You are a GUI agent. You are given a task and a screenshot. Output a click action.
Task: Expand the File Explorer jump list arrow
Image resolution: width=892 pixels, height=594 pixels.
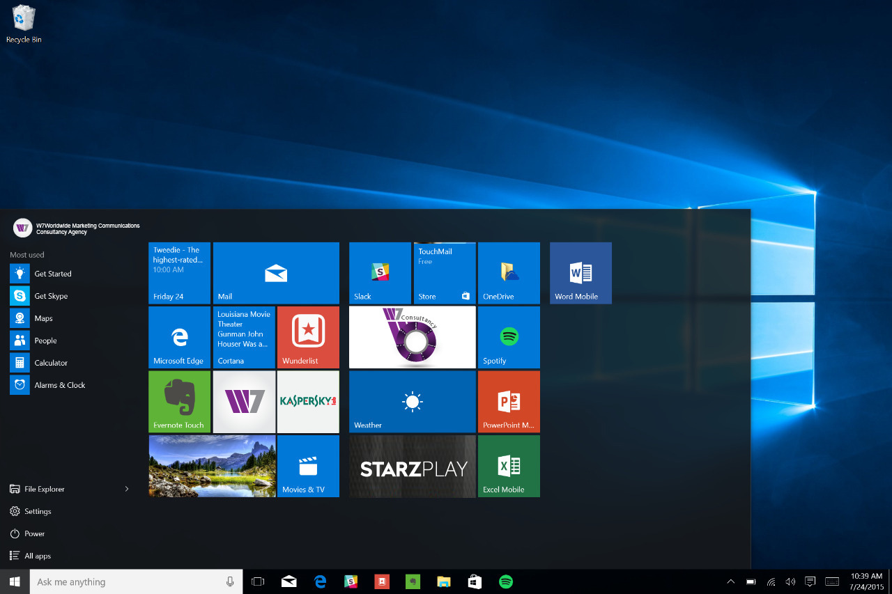pyautogui.click(x=127, y=489)
